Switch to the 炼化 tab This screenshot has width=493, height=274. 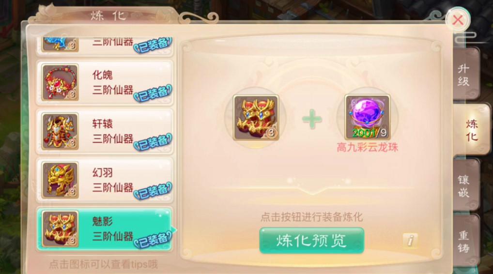[x=471, y=130]
